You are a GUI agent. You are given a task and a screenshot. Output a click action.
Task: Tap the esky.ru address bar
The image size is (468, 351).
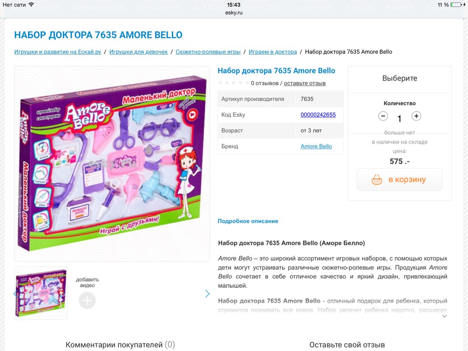(x=234, y=13)
